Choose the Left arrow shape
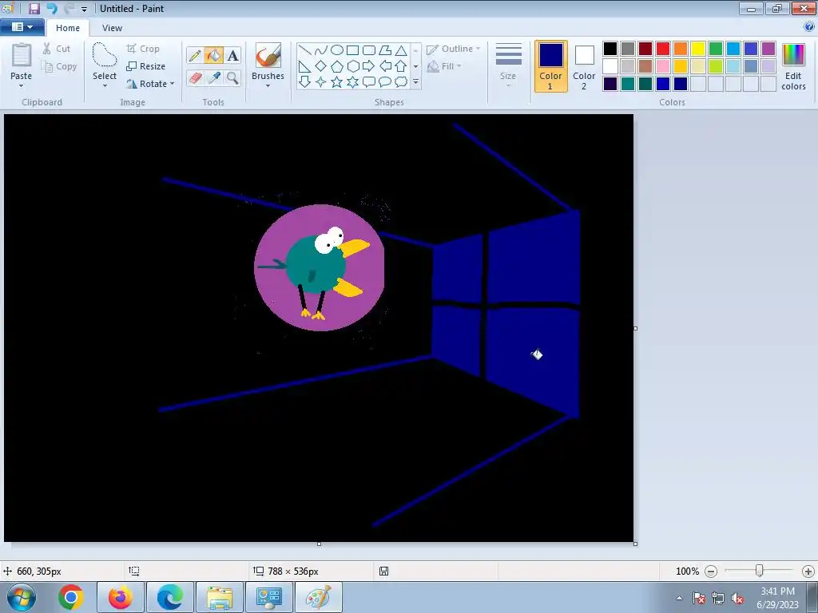 point(385,66)
